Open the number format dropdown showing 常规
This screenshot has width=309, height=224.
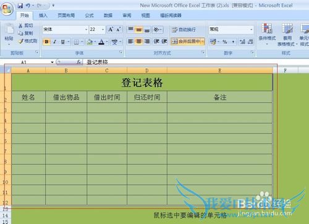[252, 30]
